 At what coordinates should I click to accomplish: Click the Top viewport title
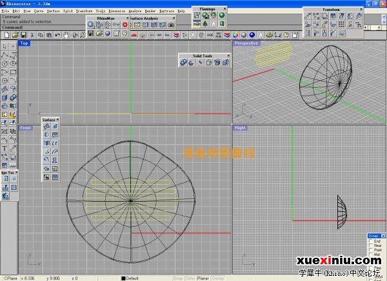25,43
